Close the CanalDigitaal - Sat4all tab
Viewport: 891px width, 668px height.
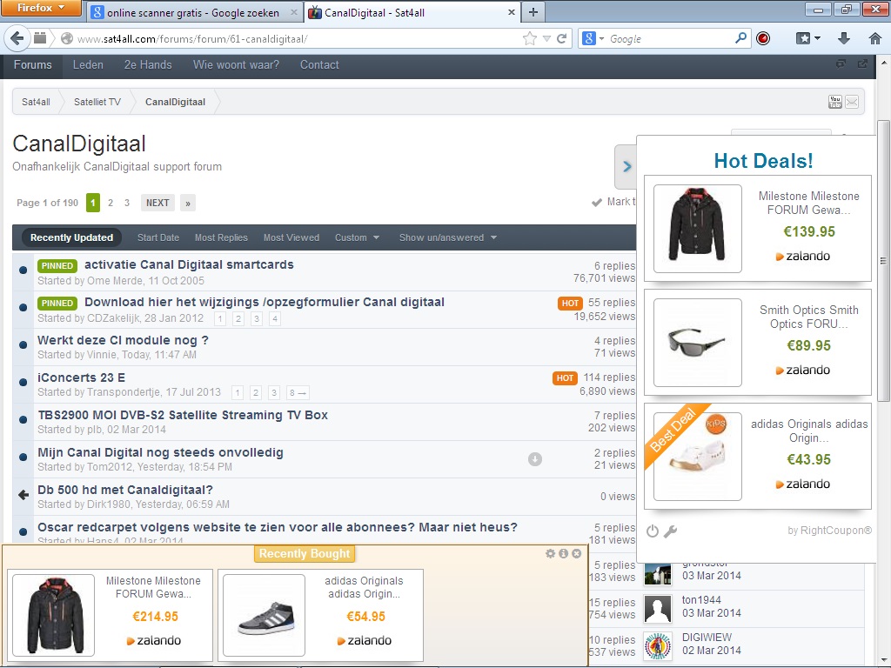pos(511,12)
